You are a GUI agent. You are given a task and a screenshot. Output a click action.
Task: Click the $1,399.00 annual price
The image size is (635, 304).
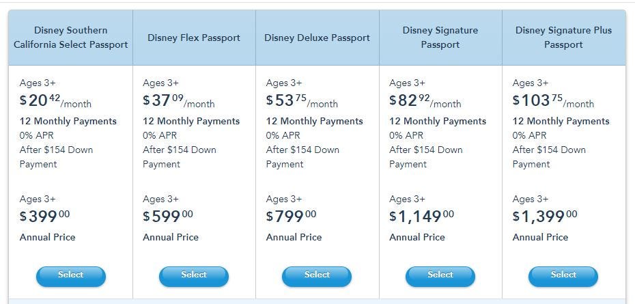545,216
